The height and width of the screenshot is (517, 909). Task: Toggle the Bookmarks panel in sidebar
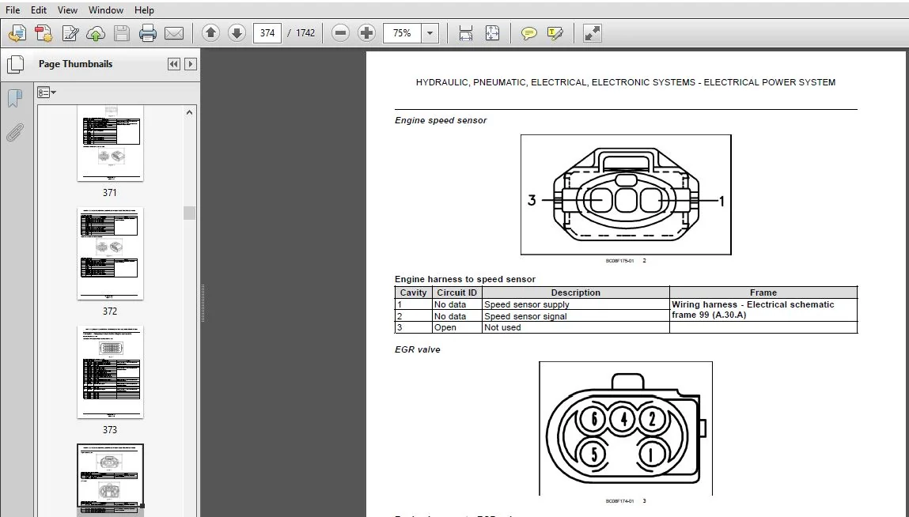tap(14, 98)
